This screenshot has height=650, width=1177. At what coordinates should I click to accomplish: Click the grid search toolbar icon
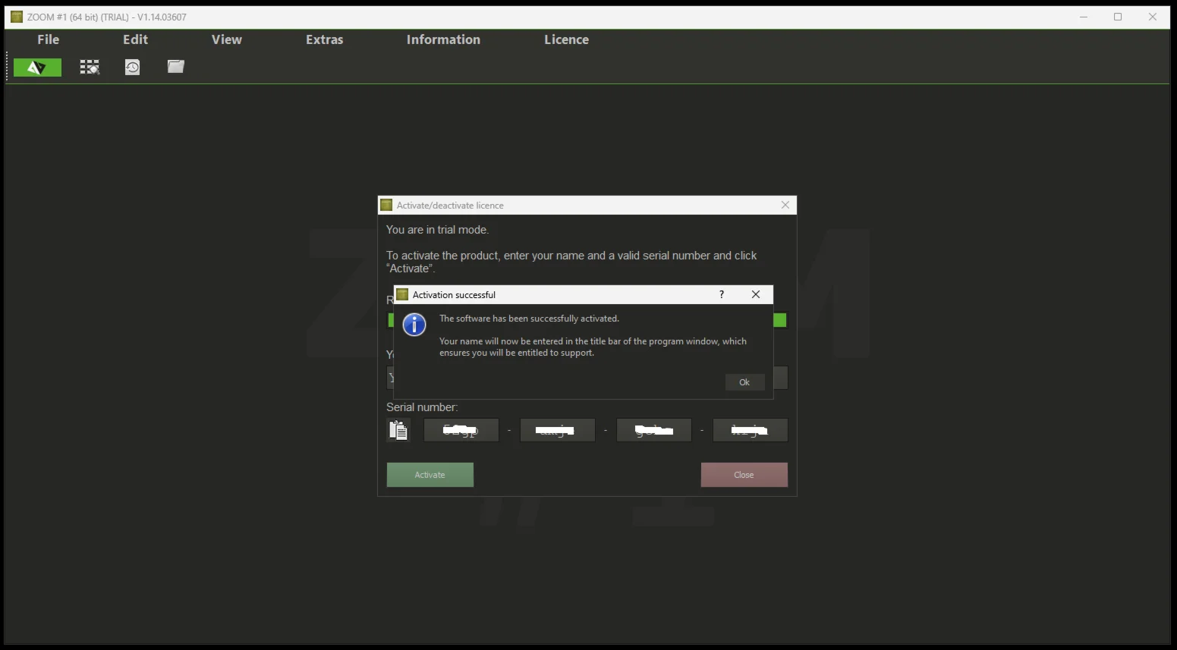point(90,68)
